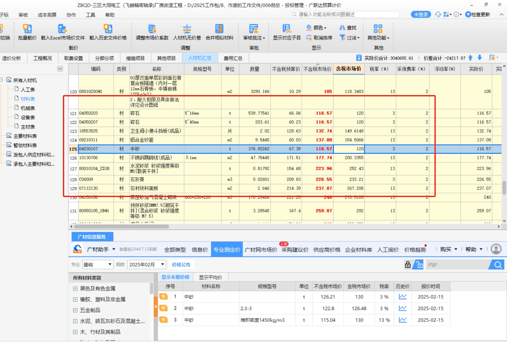The width and height of the screenshot is (507, 342).
Task: Click the 查找 find tool
Action: (348, 28)
